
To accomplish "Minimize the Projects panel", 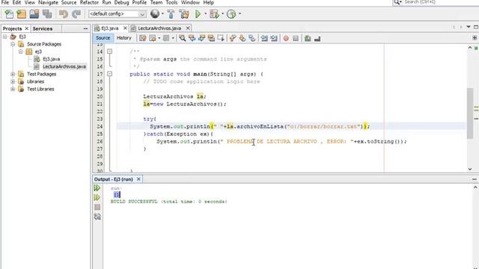I will click(x=85, y=28).
